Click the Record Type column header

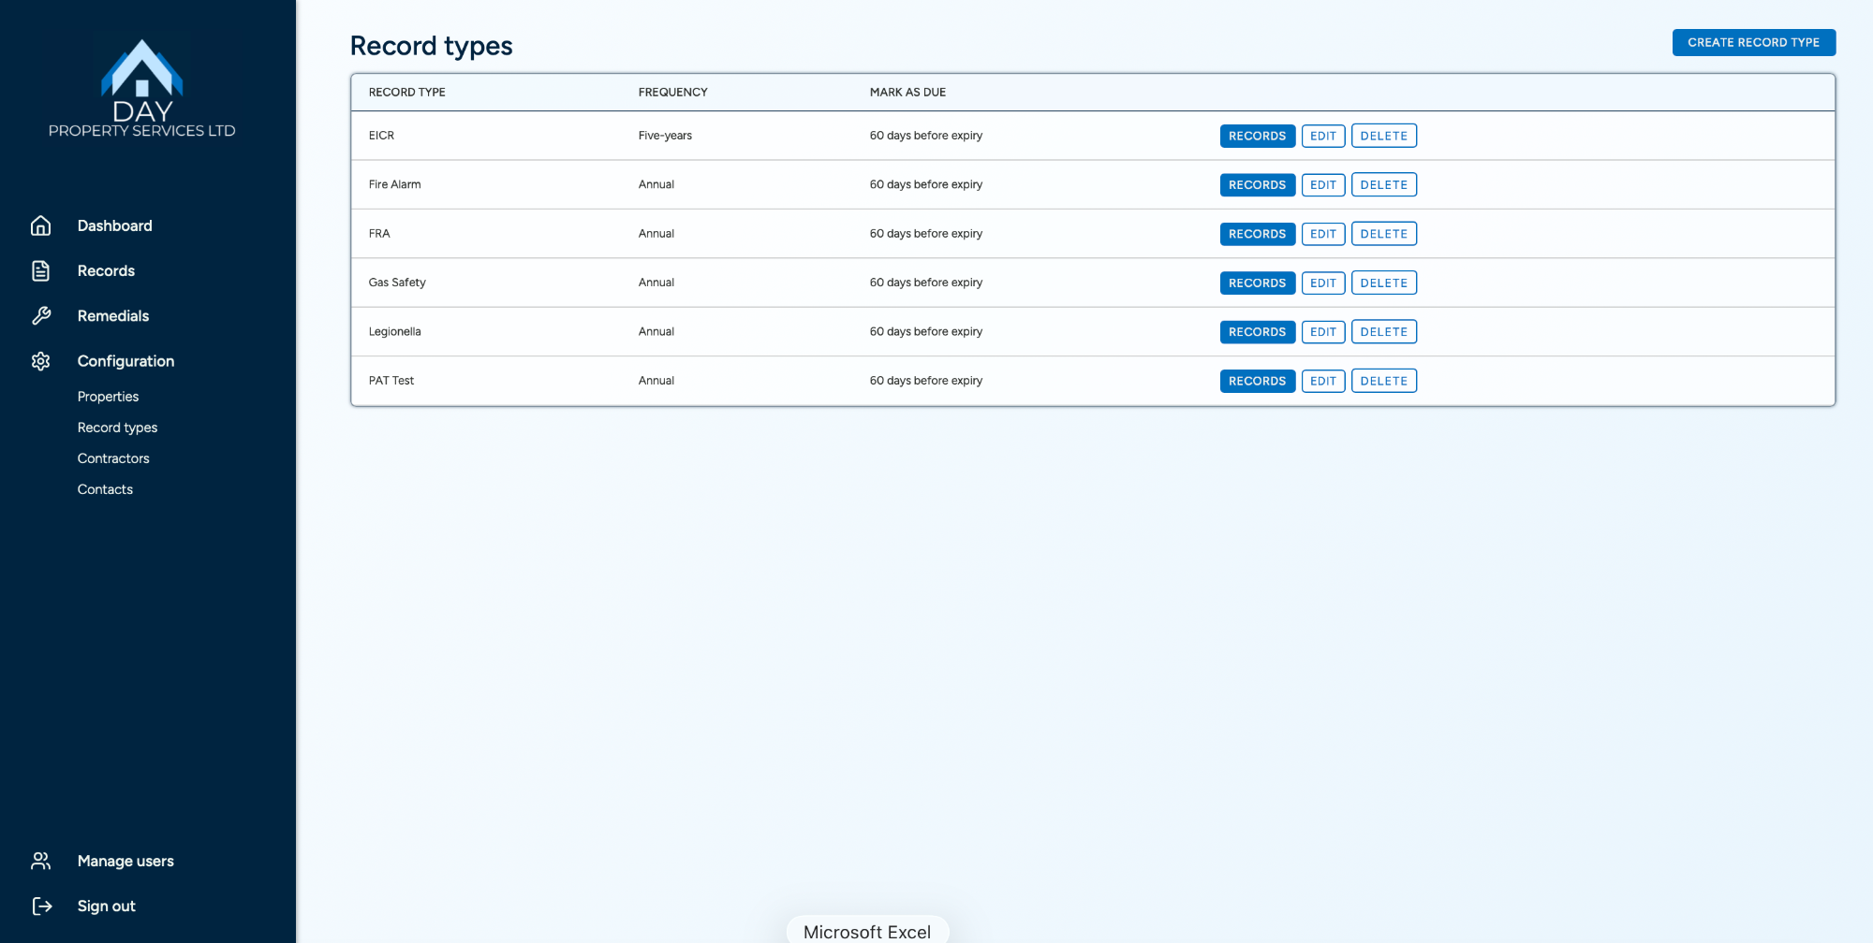(406, 92)
